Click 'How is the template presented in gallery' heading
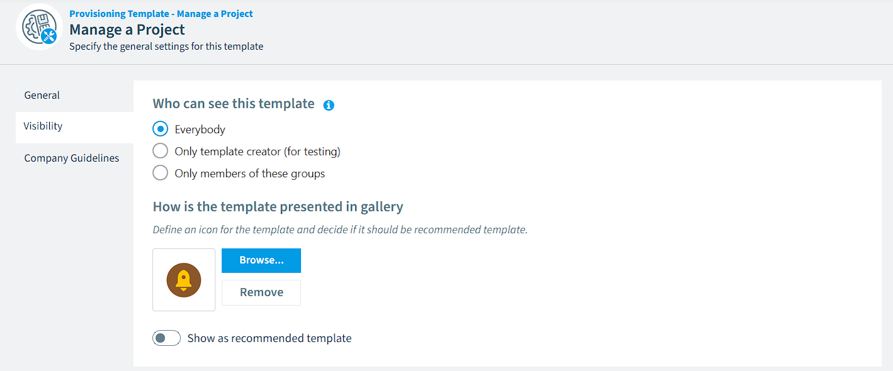 pyautogui.click(x=278, y=206)
